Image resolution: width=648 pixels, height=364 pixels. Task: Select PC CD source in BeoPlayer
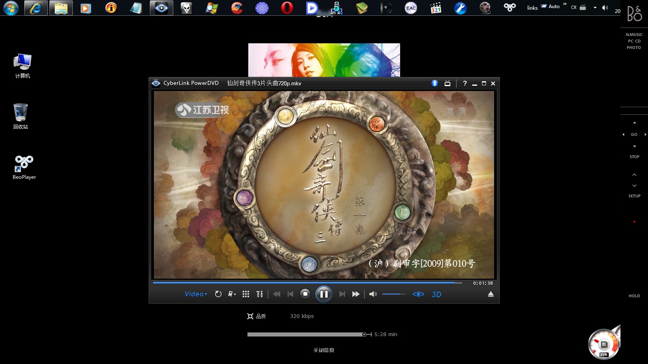(634, 41)
